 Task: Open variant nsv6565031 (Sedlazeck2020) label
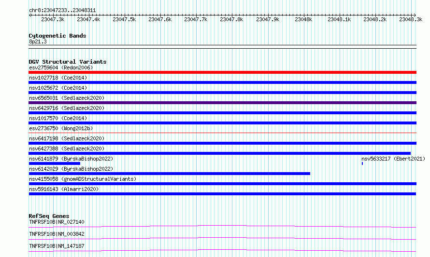coord(67,98)
